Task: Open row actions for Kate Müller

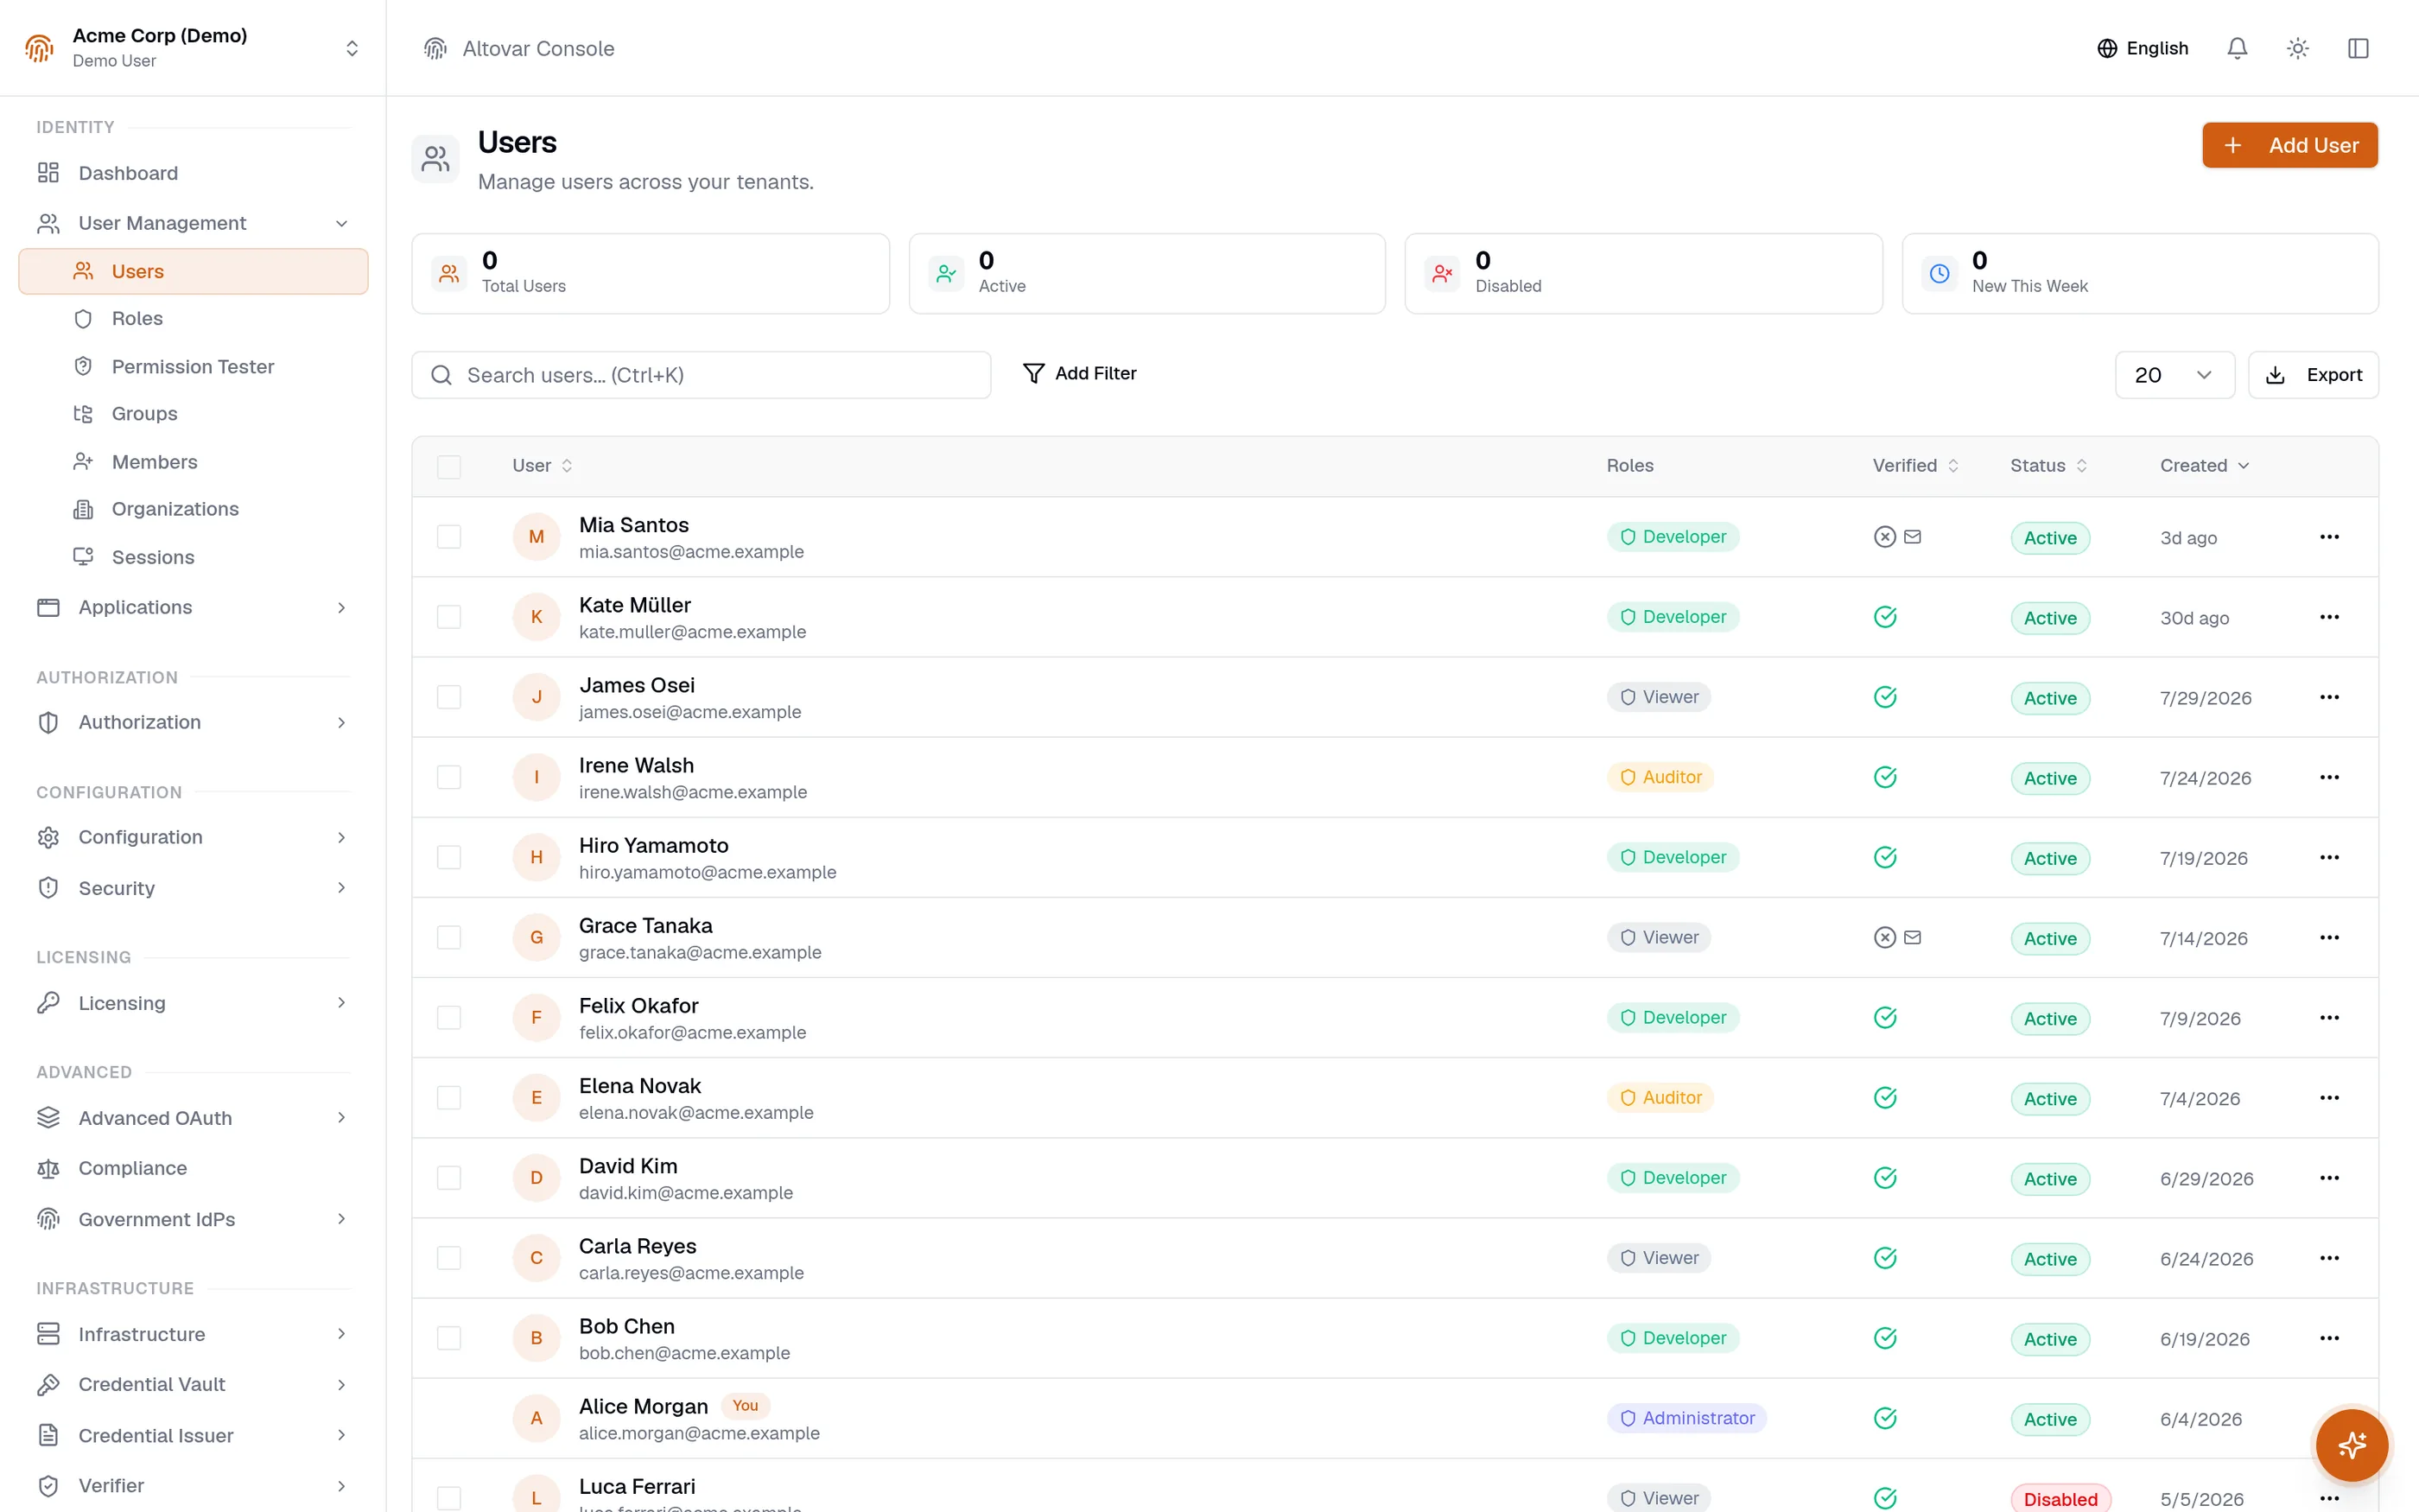Action: click(2329, 617)
